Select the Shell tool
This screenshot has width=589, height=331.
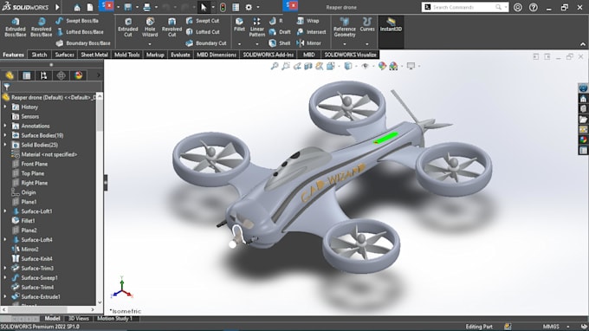(280, 43)
